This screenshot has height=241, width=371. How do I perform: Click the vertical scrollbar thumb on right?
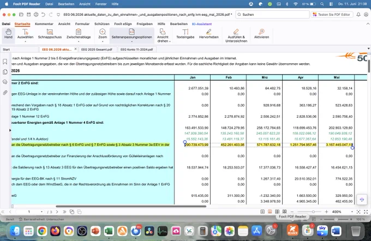[369, 66]
